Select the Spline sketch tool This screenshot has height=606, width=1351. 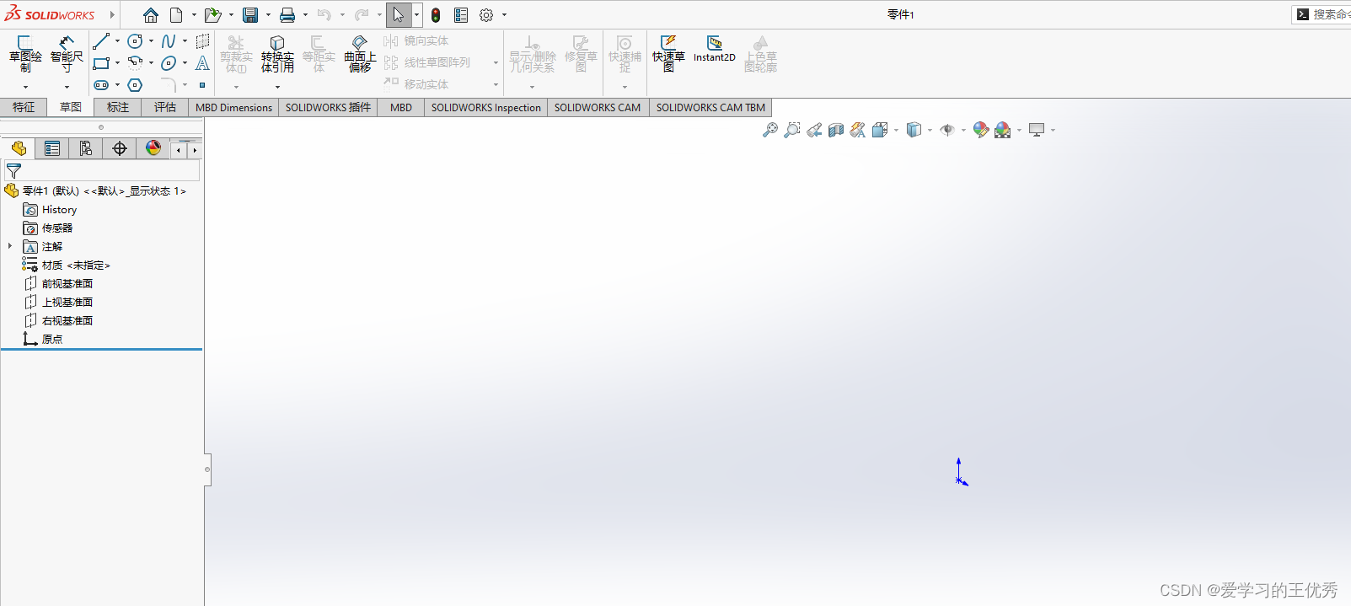169,41
